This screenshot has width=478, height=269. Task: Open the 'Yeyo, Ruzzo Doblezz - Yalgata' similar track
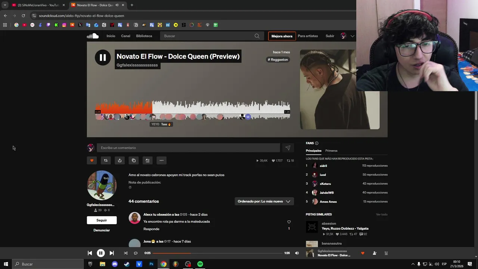pyautogui.click(x=345, y=228)
